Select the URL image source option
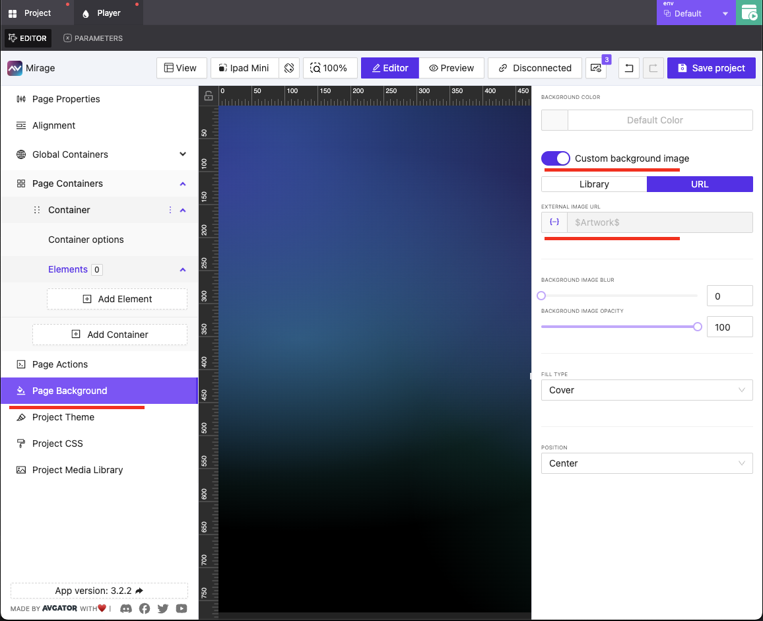The width and height of the screenshot is (763, 621). (x=700, y=184)
